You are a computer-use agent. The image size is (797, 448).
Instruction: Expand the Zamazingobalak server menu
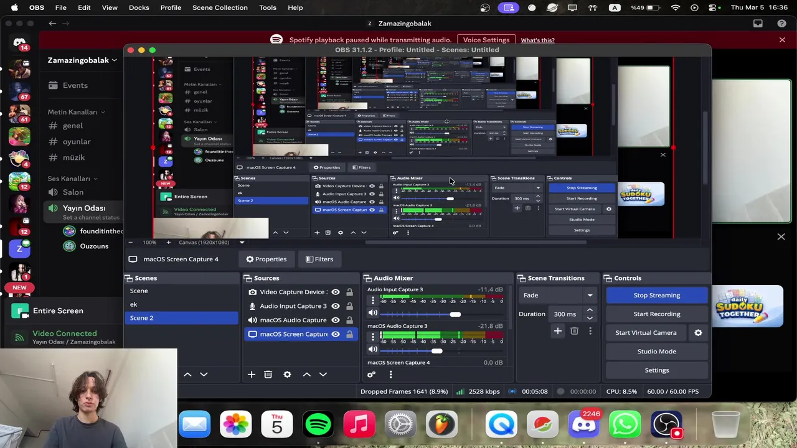(82, 60)
